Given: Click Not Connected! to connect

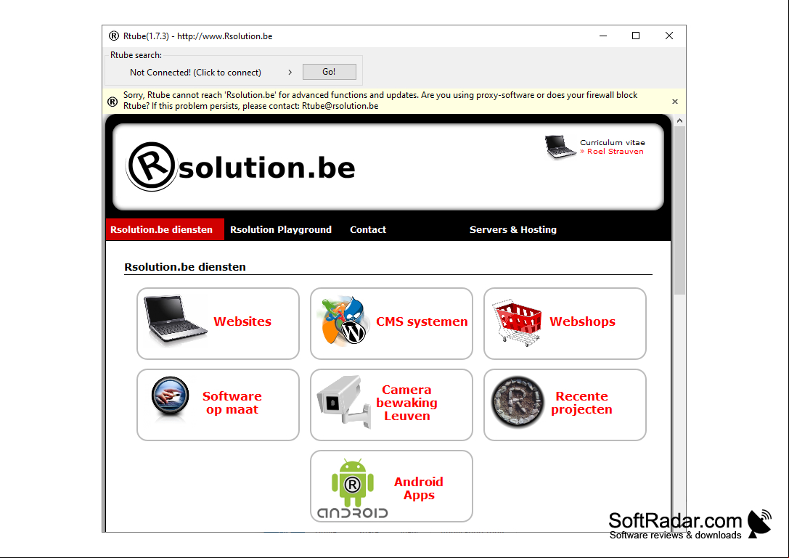Looking at the screenshot, I should [195, 73].
